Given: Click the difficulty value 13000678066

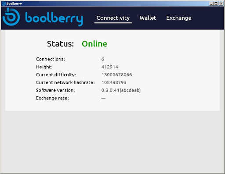Looking at the screenshot, I should pyautogui.click(x=116, y=75).
